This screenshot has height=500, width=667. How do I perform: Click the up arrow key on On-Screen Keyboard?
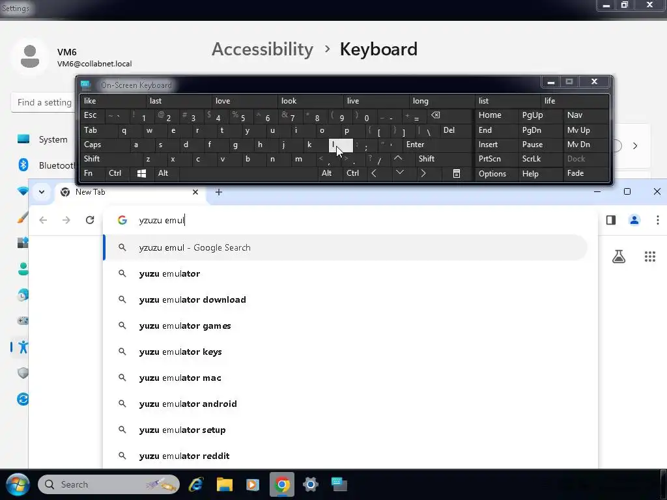[398, 159]
